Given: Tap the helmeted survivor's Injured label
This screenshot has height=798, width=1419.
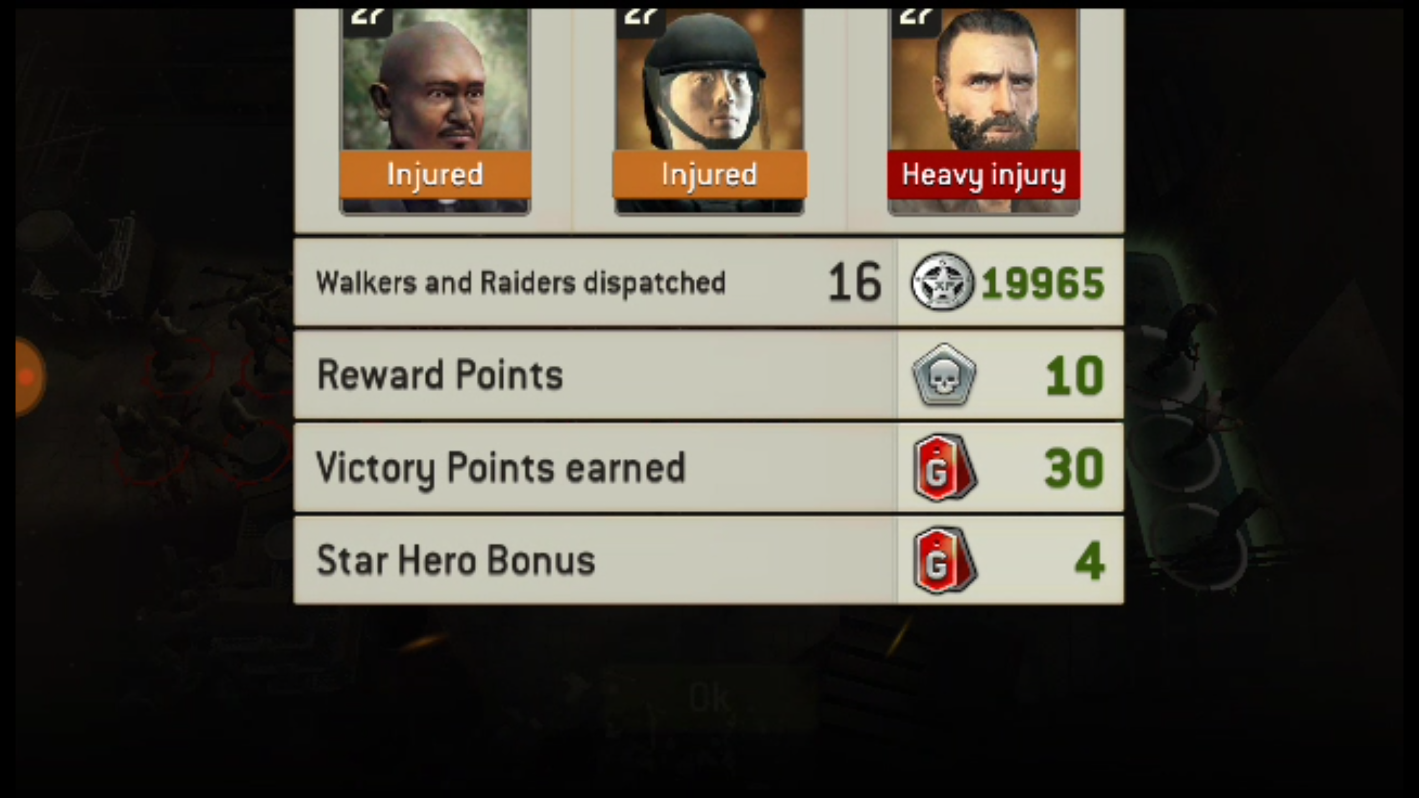Looking at the screenshot, I should [x=709, y=175].
